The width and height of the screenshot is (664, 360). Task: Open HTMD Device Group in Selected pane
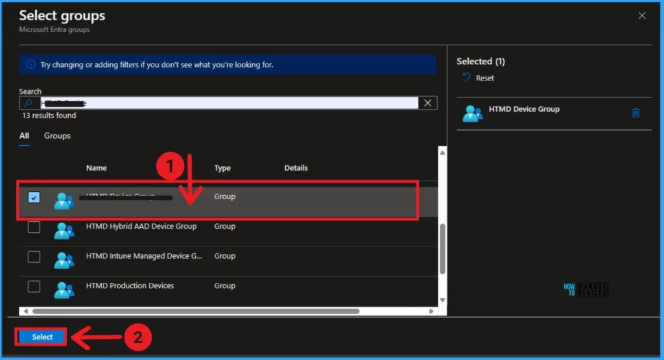(524, 109)
